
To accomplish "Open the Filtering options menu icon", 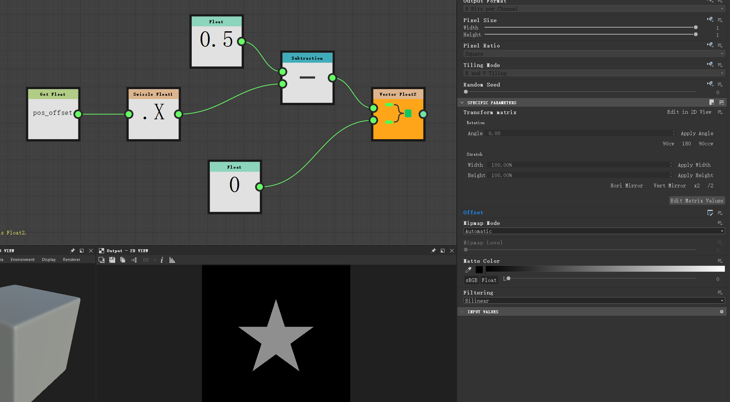I will click(720, 293).
